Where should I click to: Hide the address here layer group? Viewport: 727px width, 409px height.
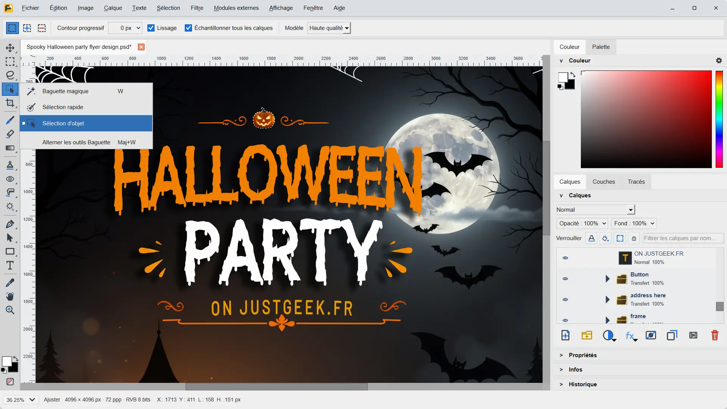565,300
